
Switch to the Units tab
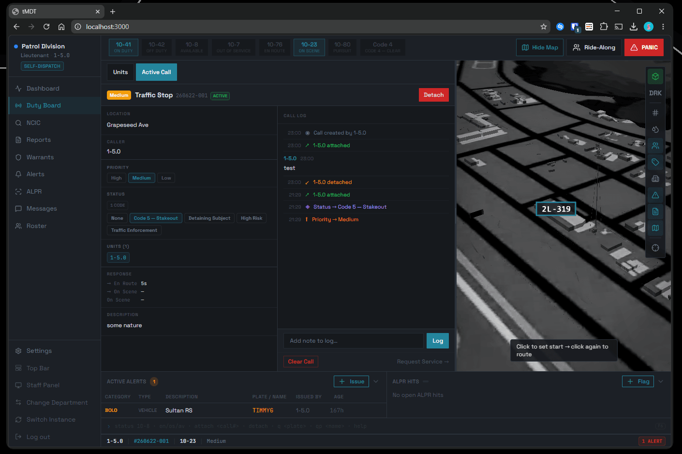point(120,72)
